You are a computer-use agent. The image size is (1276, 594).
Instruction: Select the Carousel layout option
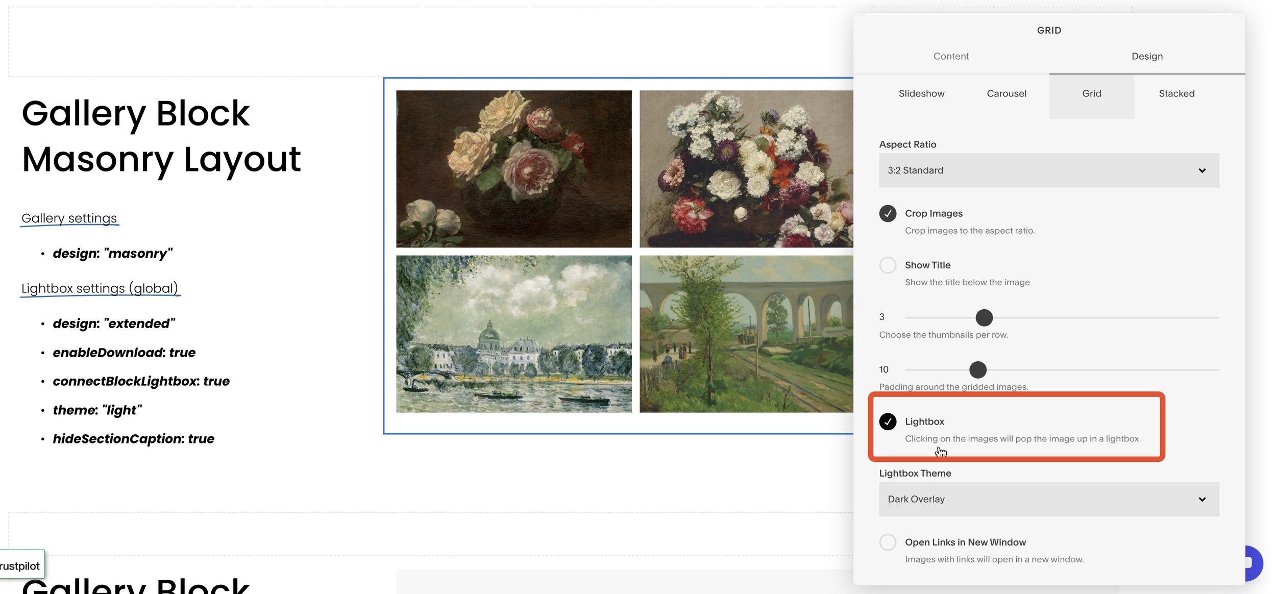pos(1006,93)
